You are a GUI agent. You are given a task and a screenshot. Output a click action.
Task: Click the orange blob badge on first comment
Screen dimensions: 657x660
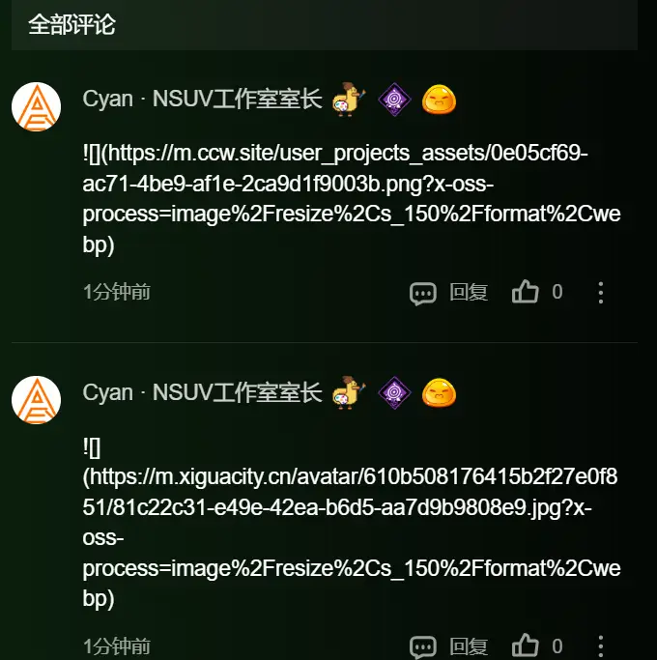pyautogui.click(x=439, y=100)
